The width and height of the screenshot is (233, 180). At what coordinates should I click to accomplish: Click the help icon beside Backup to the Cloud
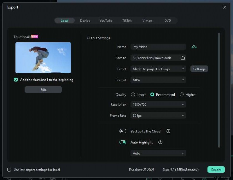(x=168, y=131)
